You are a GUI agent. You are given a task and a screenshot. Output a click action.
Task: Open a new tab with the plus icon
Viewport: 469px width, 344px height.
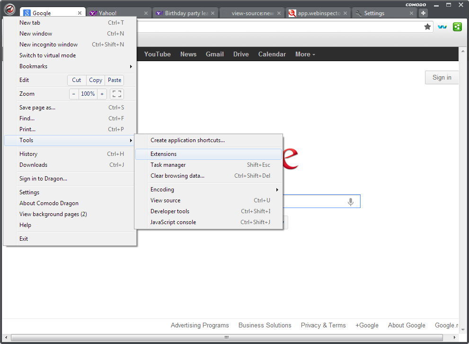[x=423, y=13]
